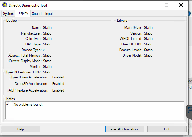The width and height of the screenshot is (192, 137).
Task: Click the Manufacturer label
Action: click(31, 33)
